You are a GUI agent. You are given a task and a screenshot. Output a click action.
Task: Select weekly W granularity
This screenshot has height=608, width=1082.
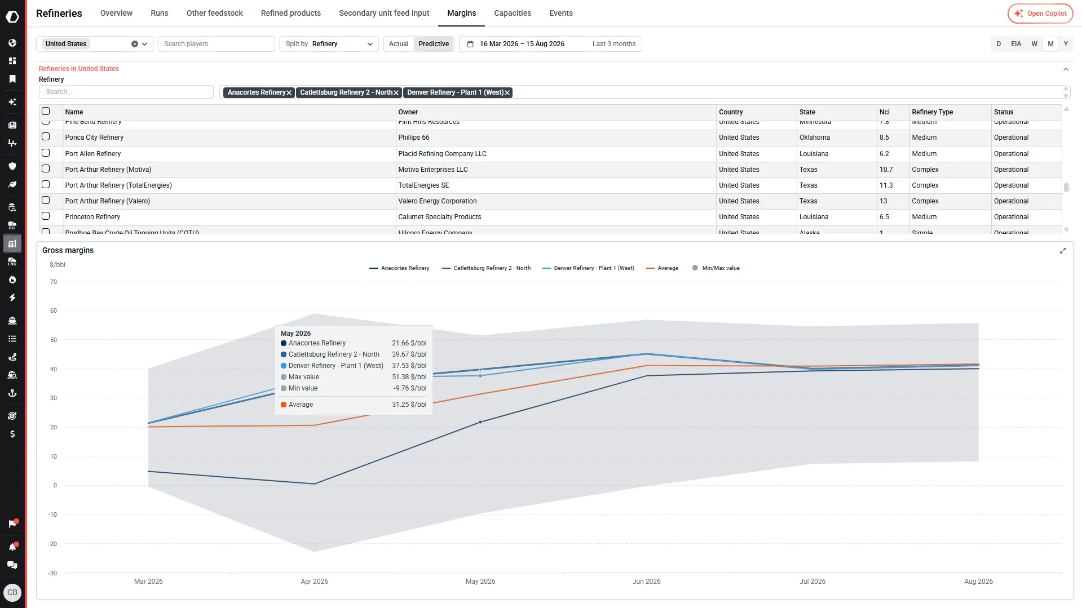point(1034,44)
